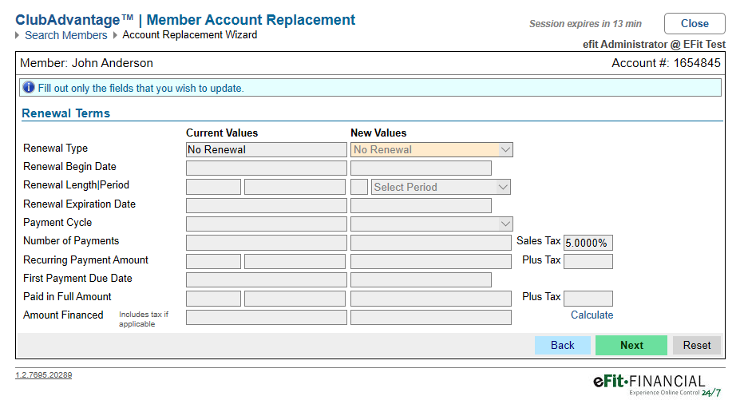744x408 pixels.
Task: Go Back to the previous wizard step
Action: pyautogui.click(x=563, y=346)
